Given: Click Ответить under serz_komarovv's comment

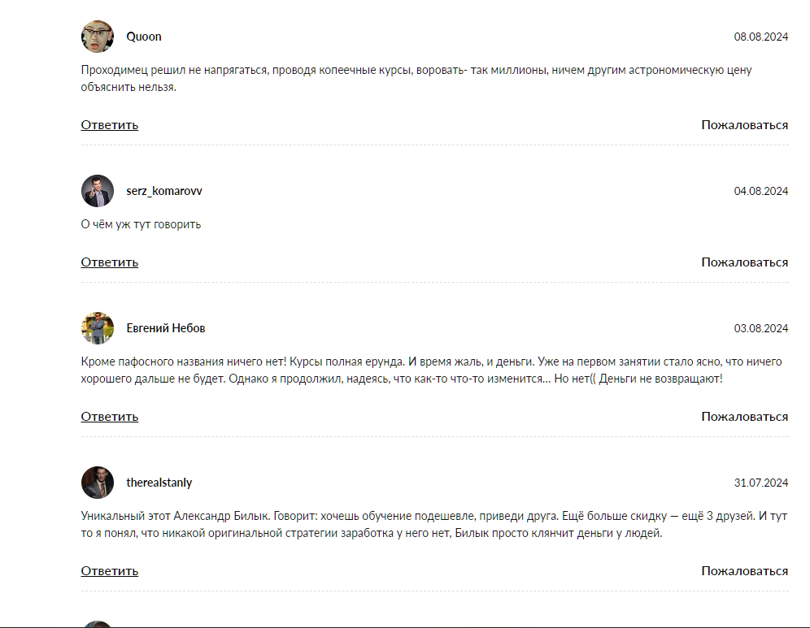Looking at the screenshot, I should pos(110,262).
